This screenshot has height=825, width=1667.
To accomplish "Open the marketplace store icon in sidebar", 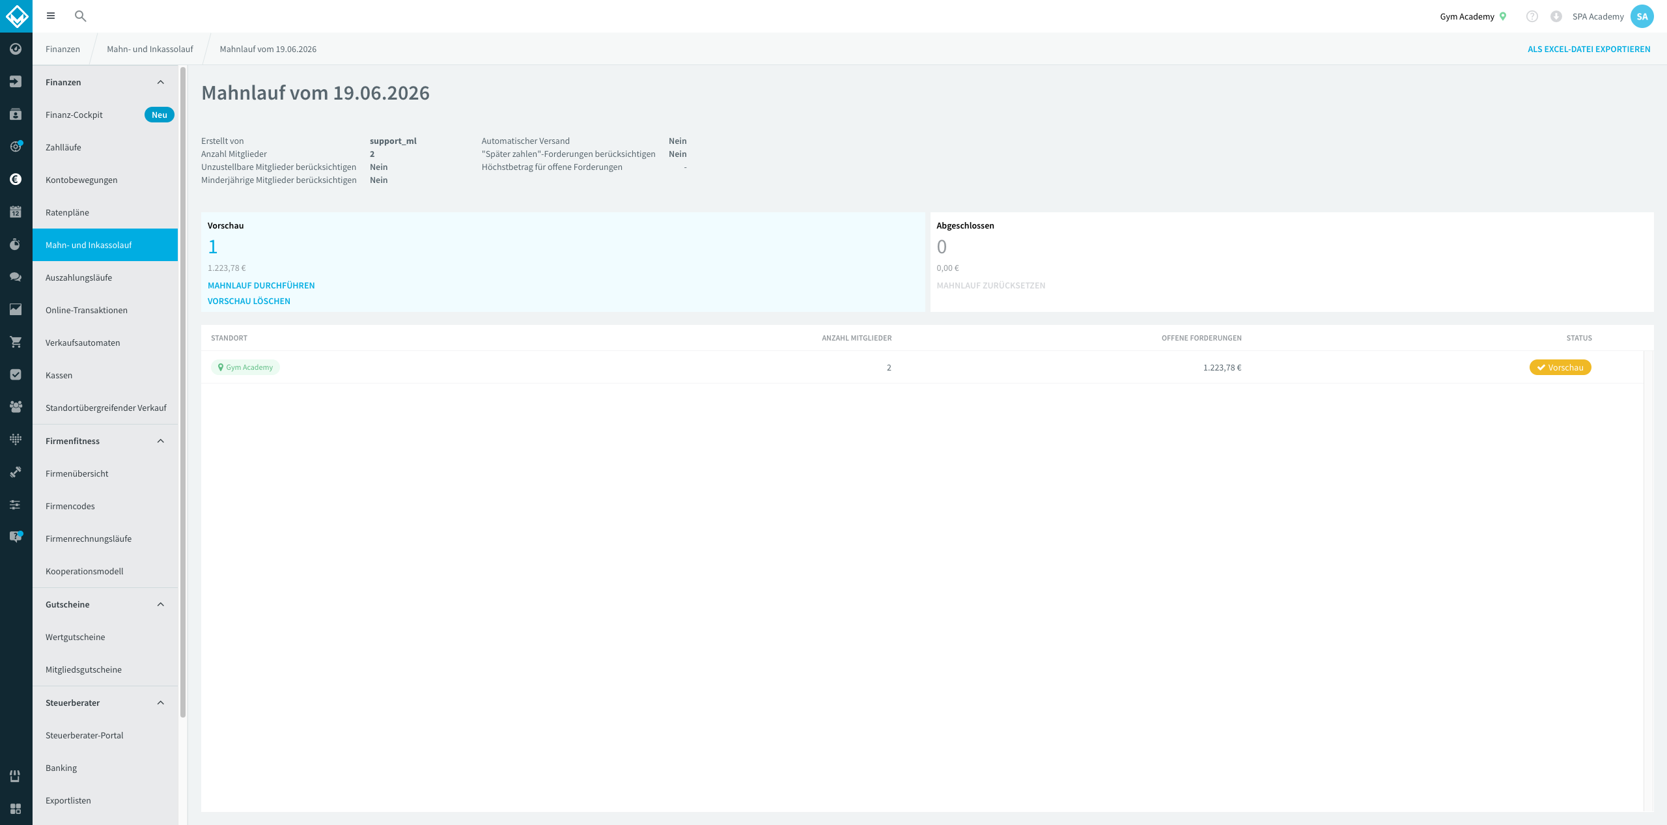I will (x=16, y=776).
